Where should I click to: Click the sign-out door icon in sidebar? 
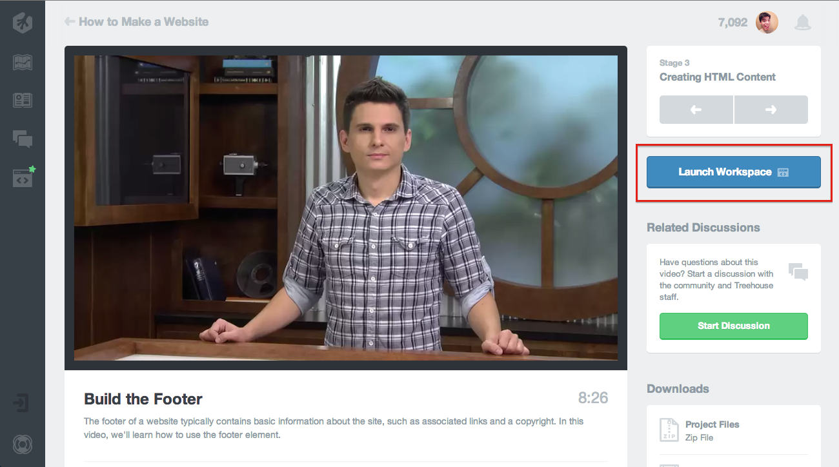pos(22,404)
